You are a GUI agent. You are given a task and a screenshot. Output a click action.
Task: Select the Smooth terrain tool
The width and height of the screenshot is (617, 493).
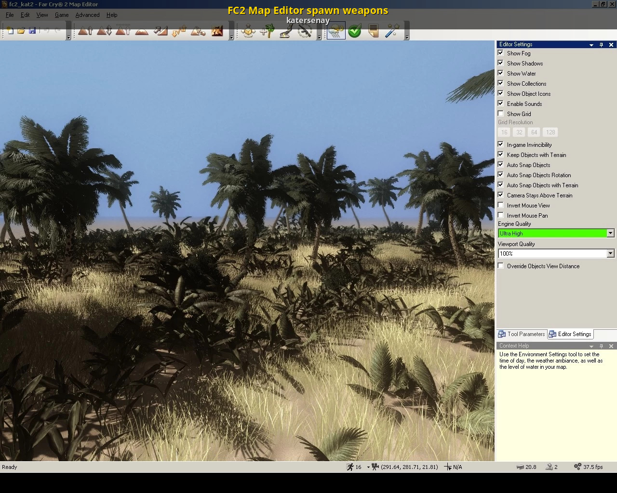[142, 31]
